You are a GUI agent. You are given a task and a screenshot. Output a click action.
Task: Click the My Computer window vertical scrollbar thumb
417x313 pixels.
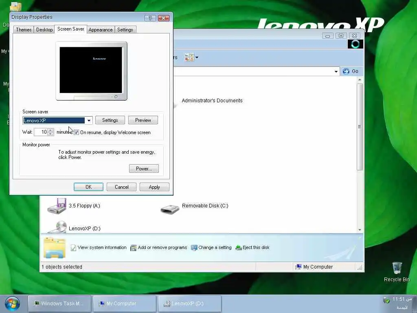pos(360,127)
